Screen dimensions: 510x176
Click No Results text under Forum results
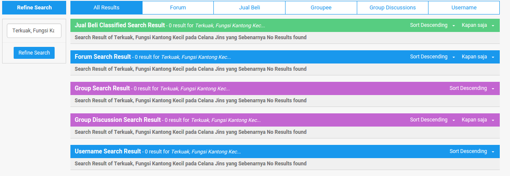tap(190, 69)
